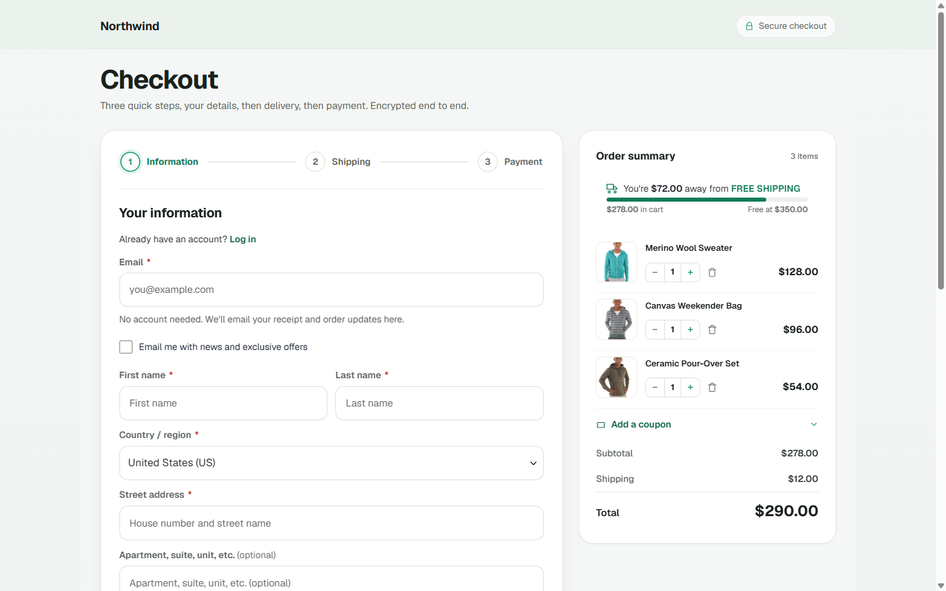Viewport: 946px width, 591px height.
Task: Click the Add a coupon link
Action: pos(641,424)
